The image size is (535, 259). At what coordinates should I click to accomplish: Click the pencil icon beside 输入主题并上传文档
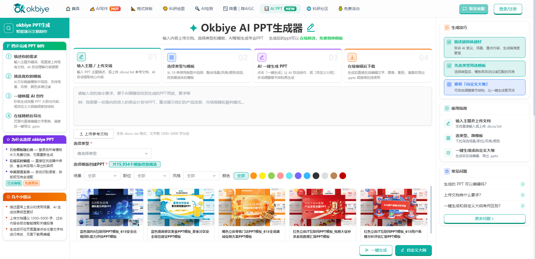[448, 123]
